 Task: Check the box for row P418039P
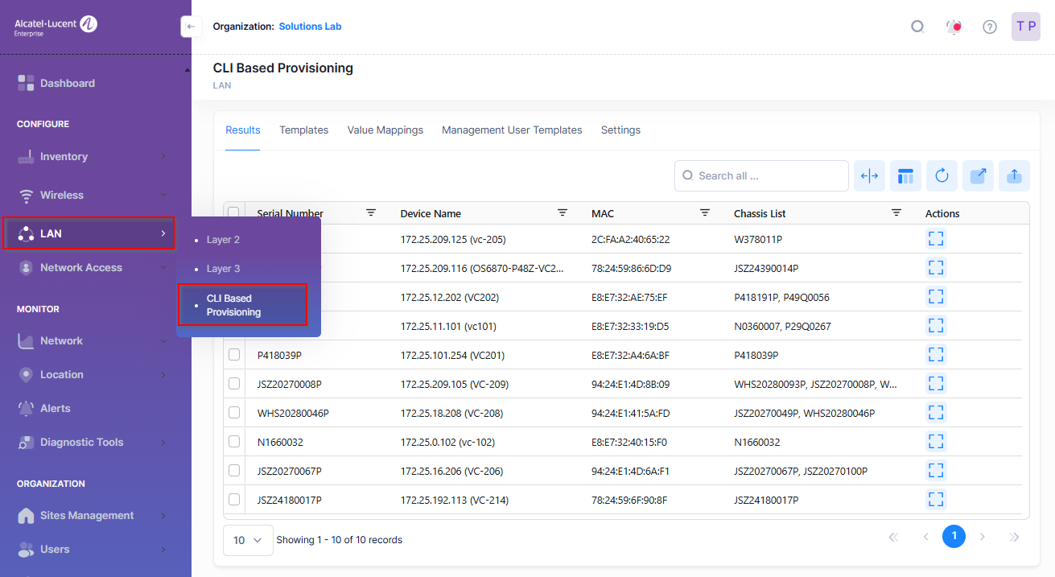point(234,355)
